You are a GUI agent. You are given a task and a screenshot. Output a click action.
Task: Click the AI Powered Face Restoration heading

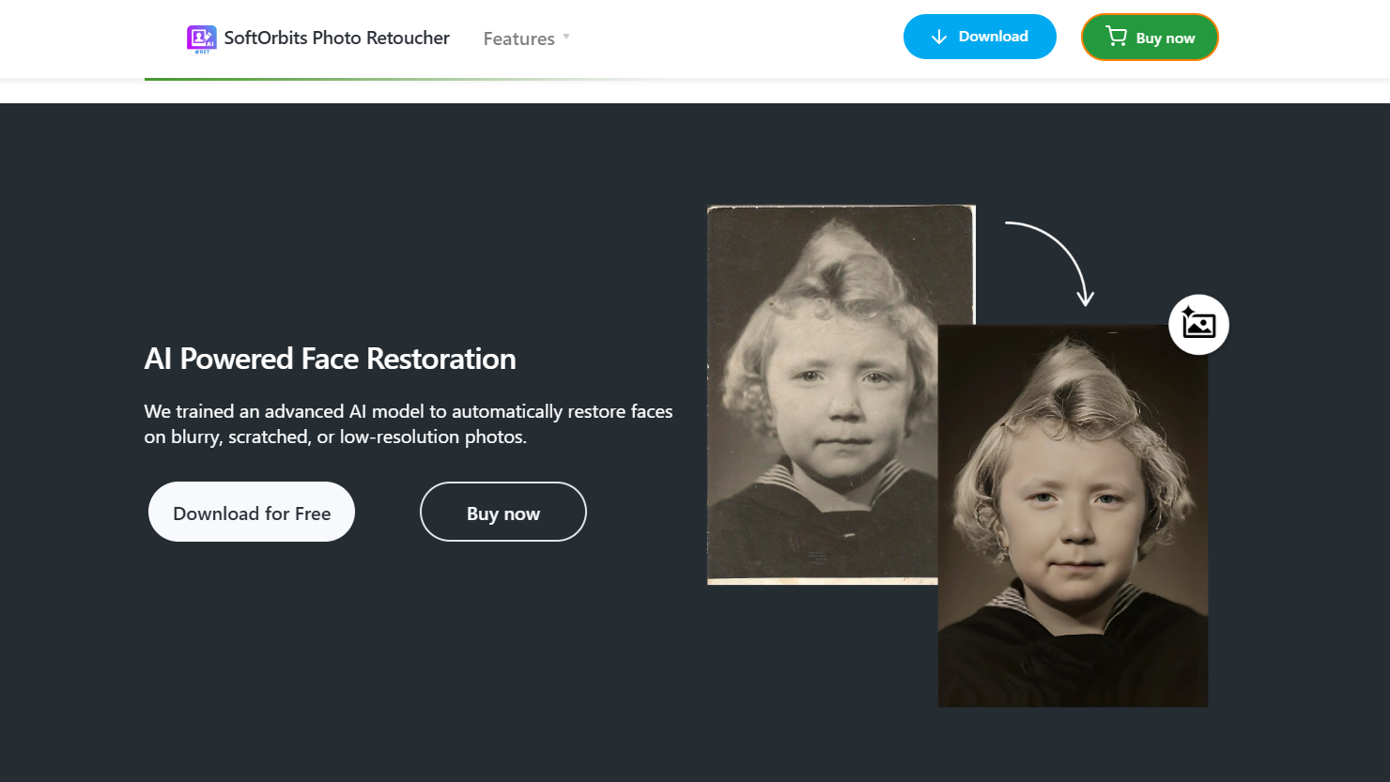coord(330,359)
